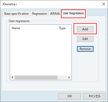
Task: Click the Add button
Action: click(x=85, y=29)
